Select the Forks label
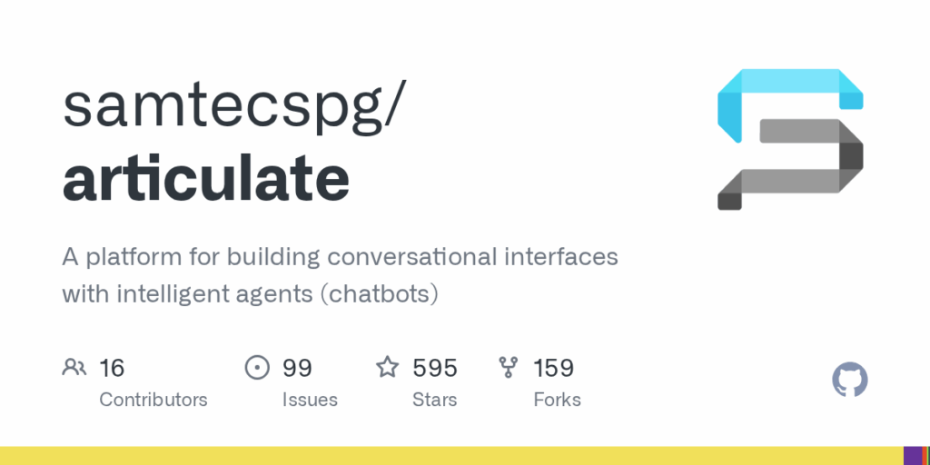The width and height of the screenshot is (930, 465). coord(557,400)
